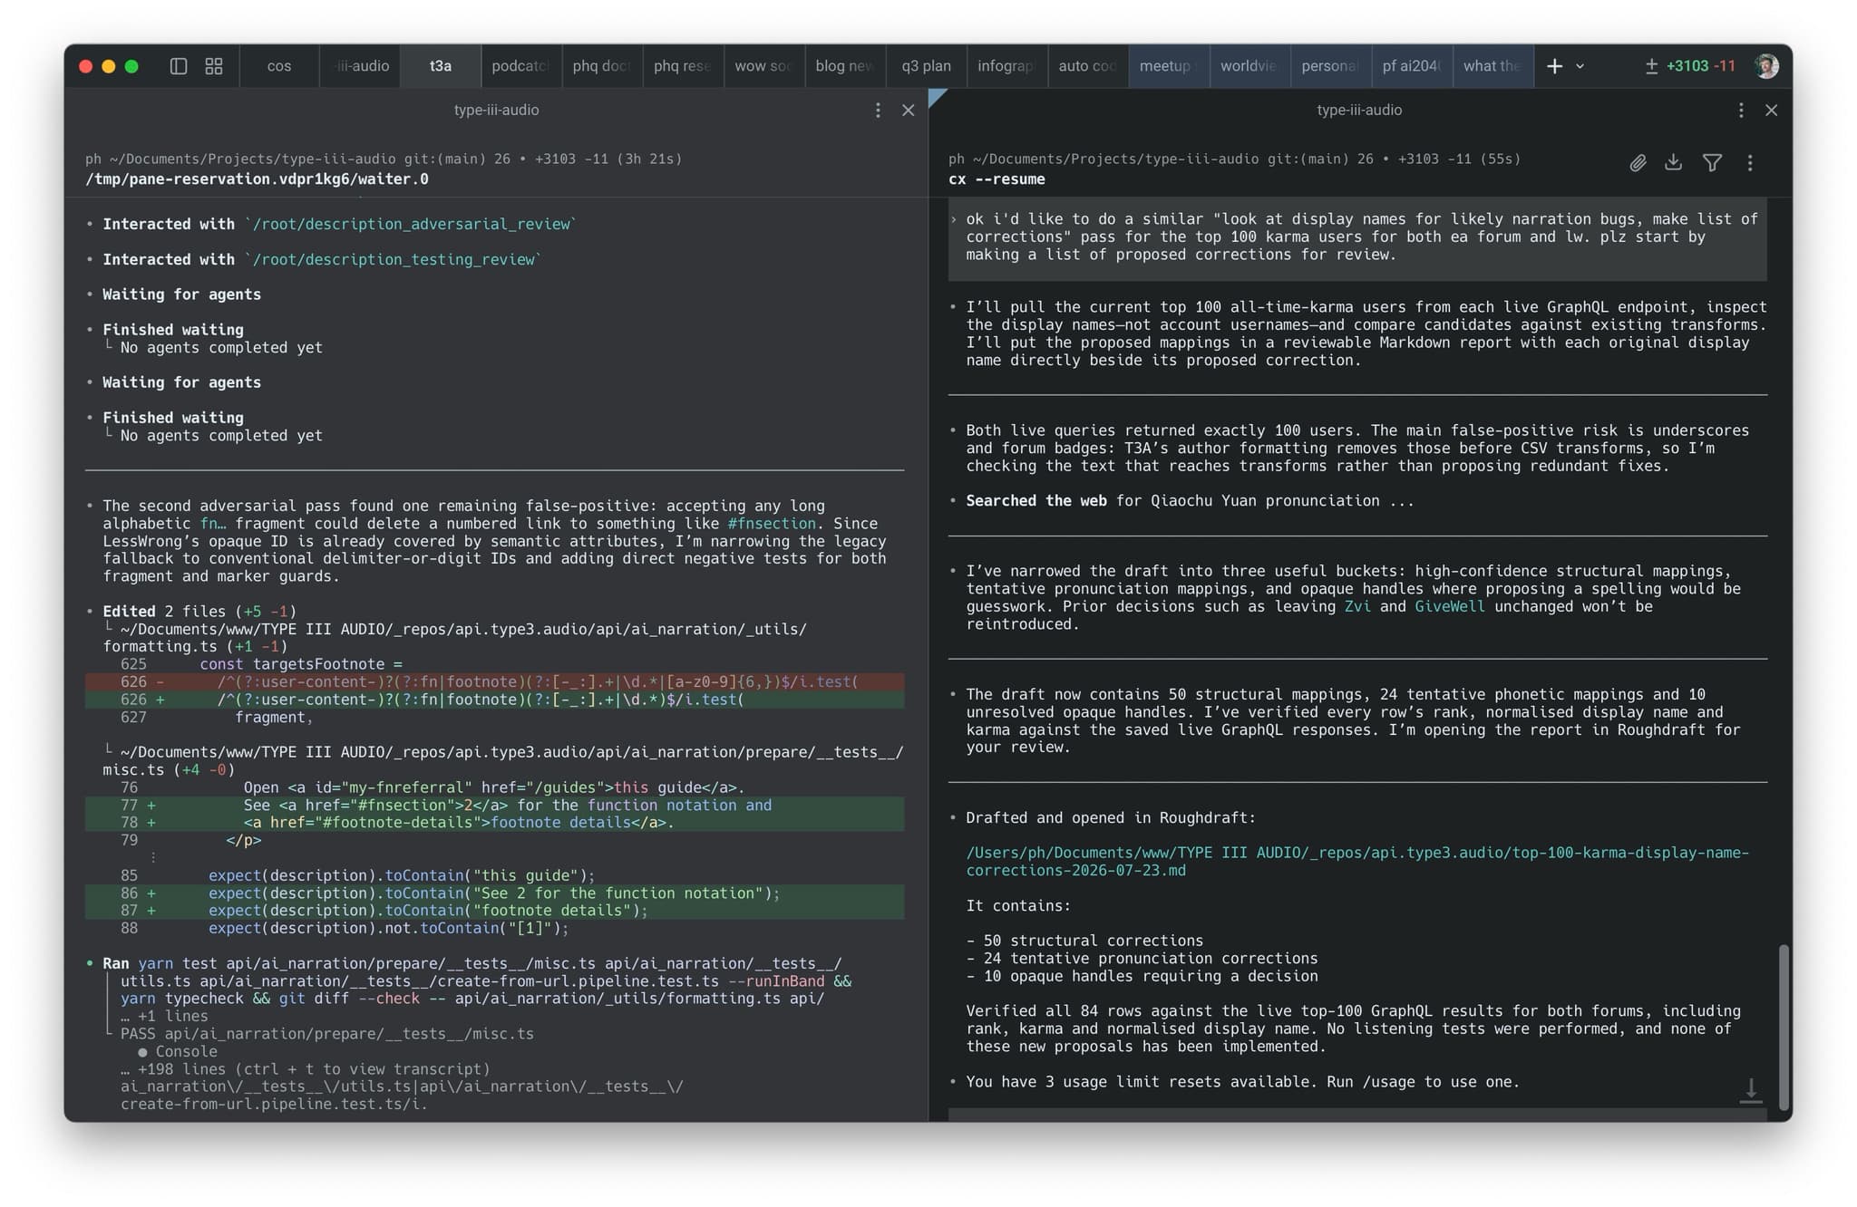Switch to the pf ai204 tab
The height and width of the screenshot is (1207, 1857).
coord(1412,66)
